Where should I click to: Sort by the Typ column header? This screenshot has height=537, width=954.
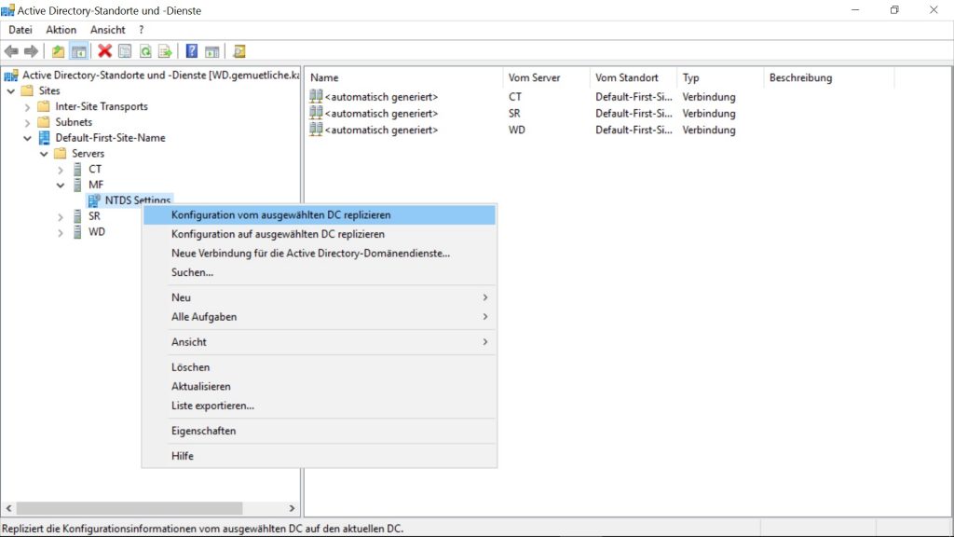tap(720, 77)
